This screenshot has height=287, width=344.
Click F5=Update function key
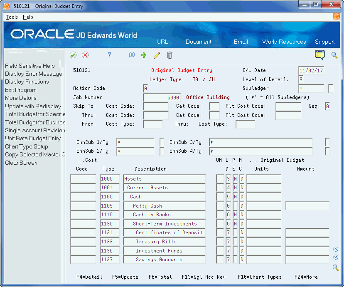tap(125, 277)
